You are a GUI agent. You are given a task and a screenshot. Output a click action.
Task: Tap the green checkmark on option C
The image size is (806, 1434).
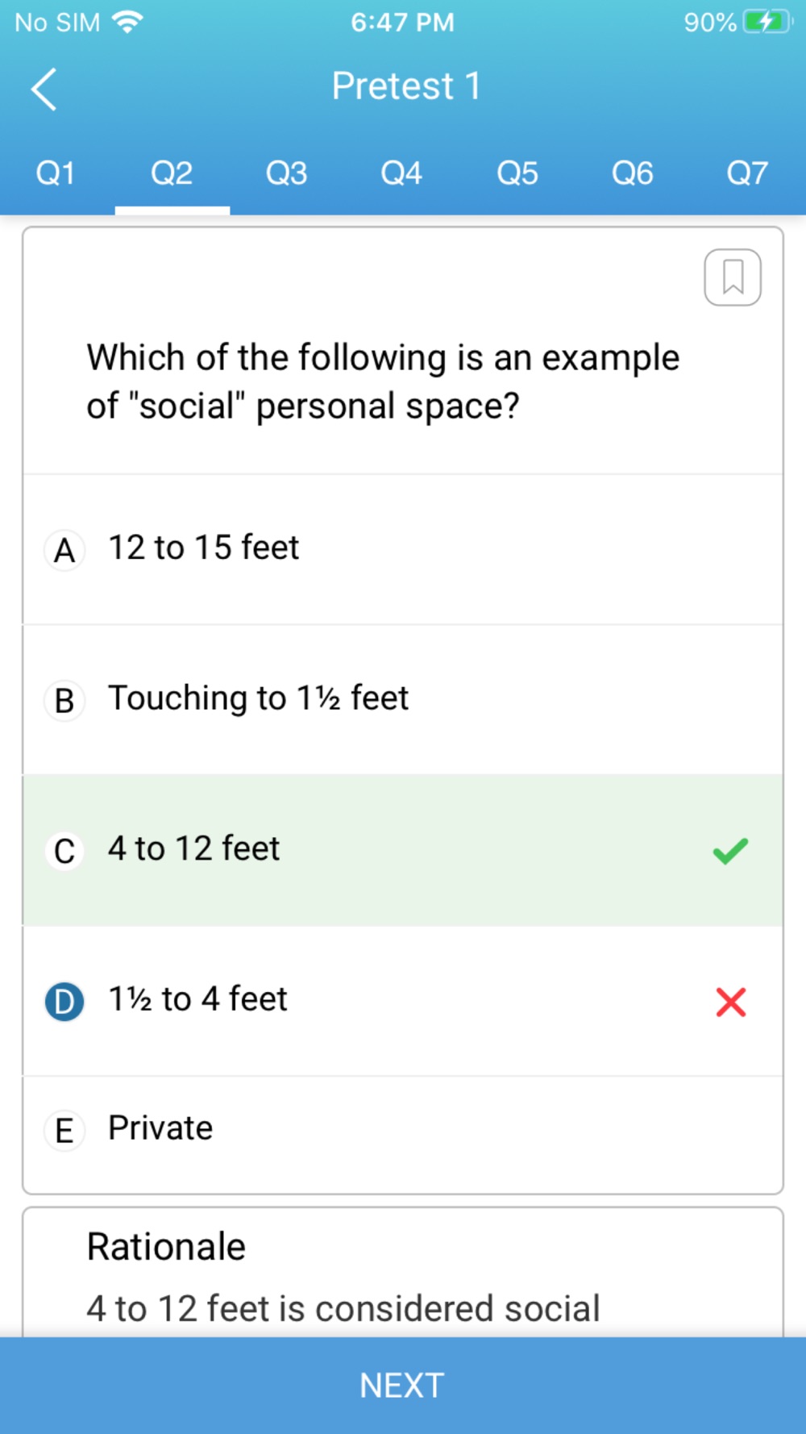point(730,851)
